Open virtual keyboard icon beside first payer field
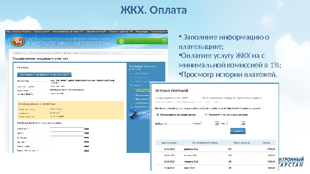This screenshot has height=174, width=310. 87,129
